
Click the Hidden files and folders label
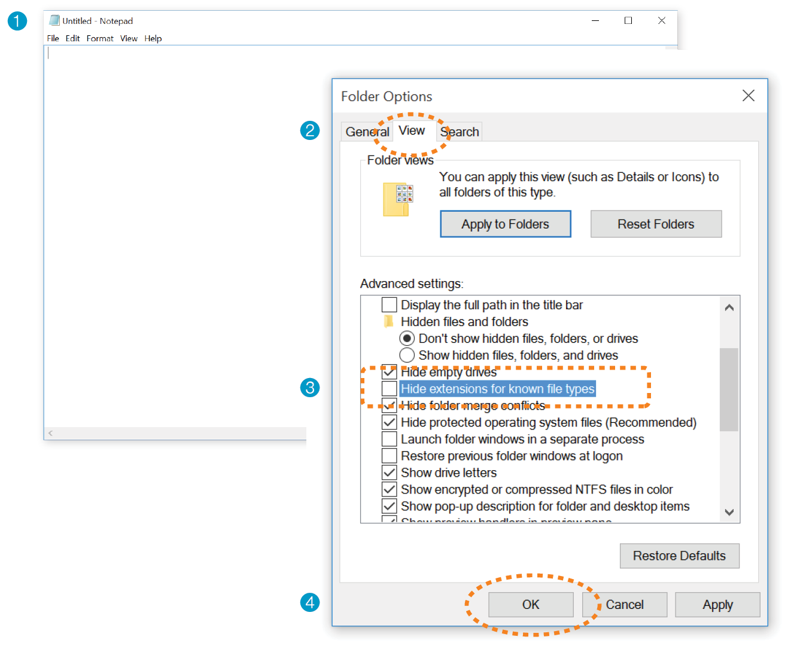[x=464, y=322]
